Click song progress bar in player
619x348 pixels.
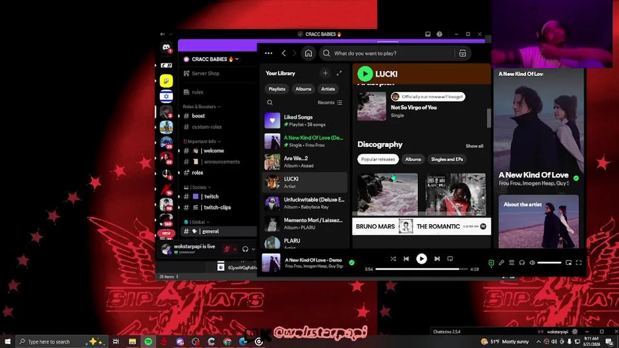pyautogui.click(x=421, y=269)
